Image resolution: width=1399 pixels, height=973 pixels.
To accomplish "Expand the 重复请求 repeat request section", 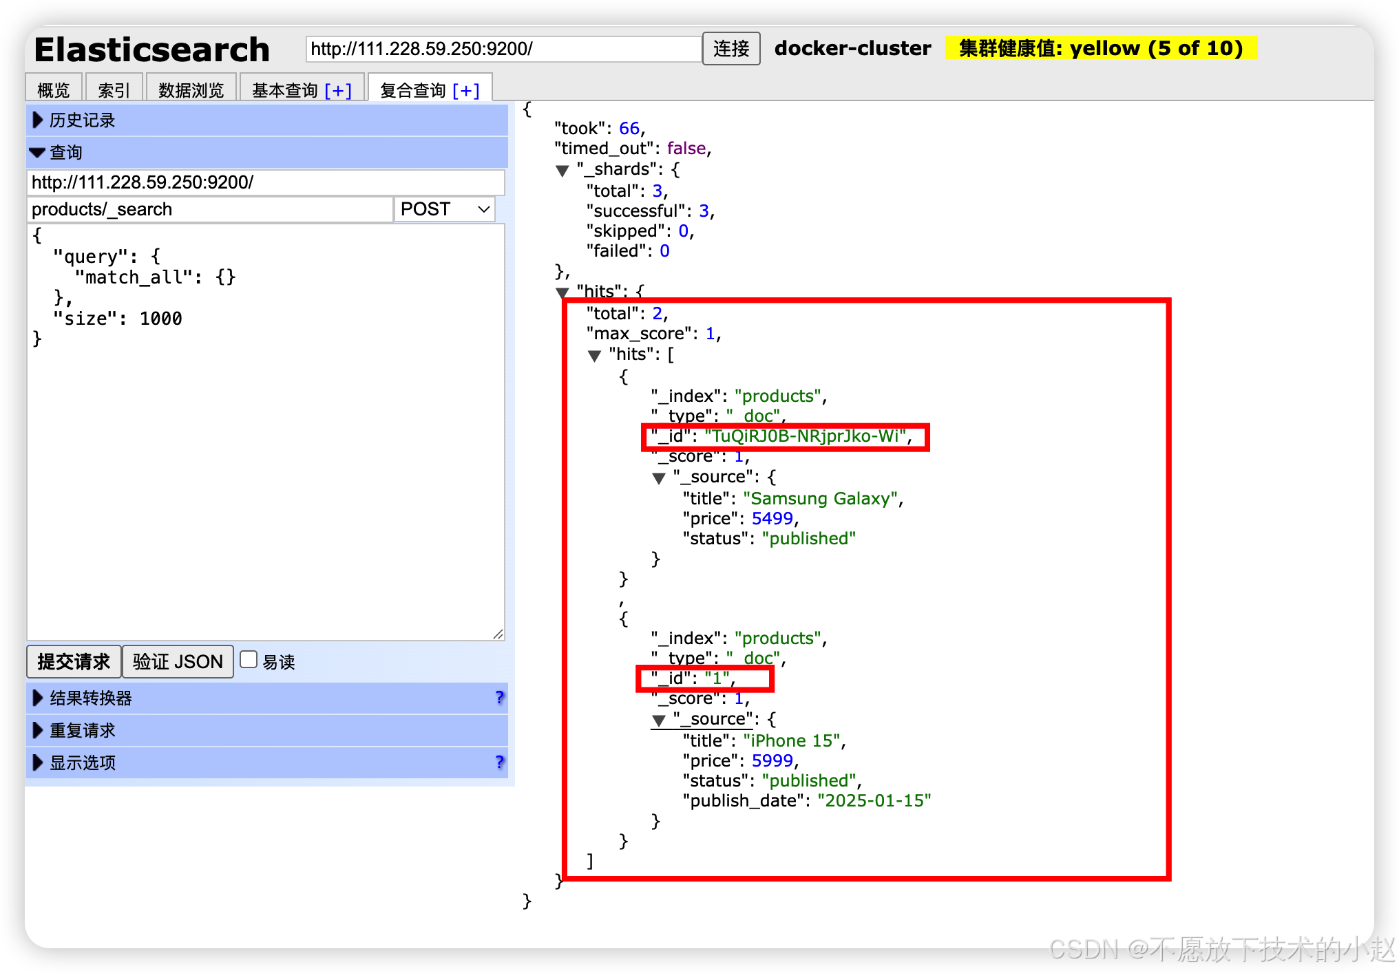I will (39, 730).
